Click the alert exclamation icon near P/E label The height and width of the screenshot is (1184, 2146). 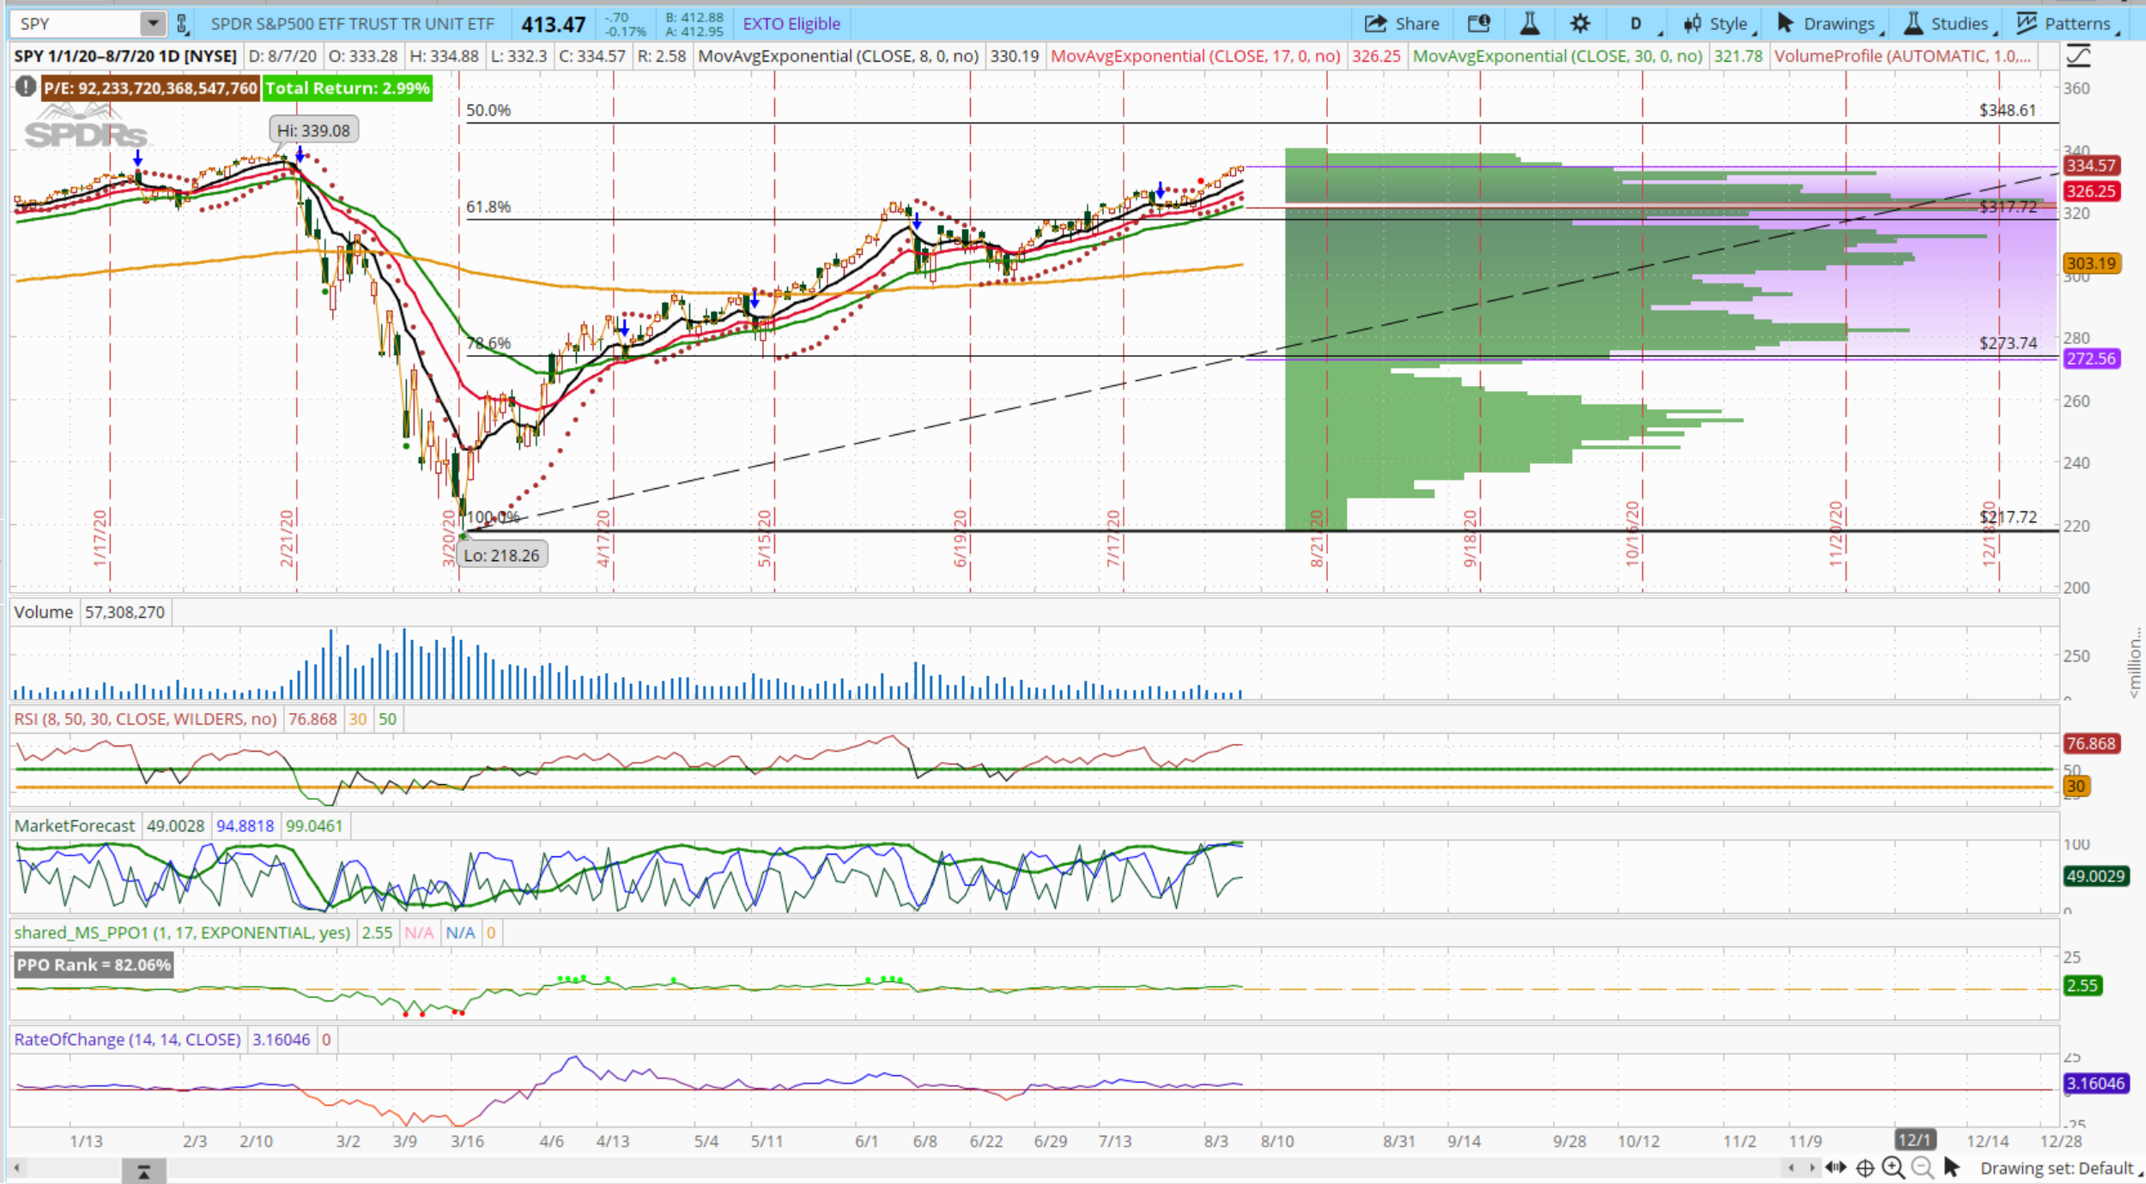(x=26, y=88)
